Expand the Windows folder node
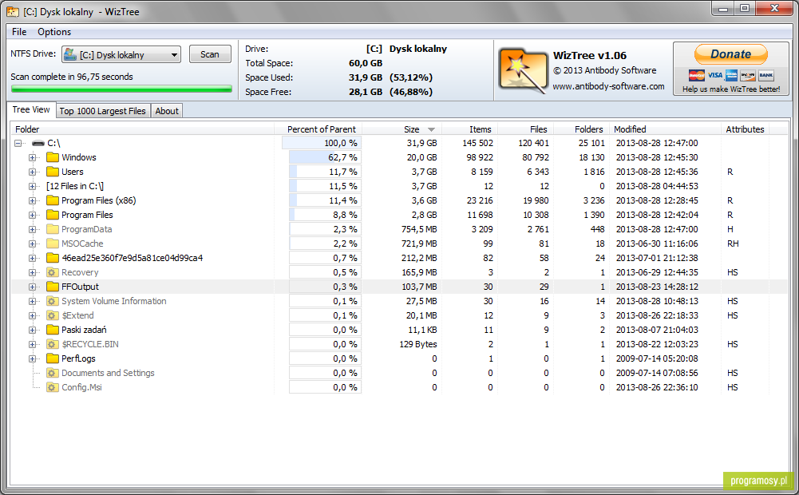Viewport: 799px width, 495px height. [x=33, y=157]
